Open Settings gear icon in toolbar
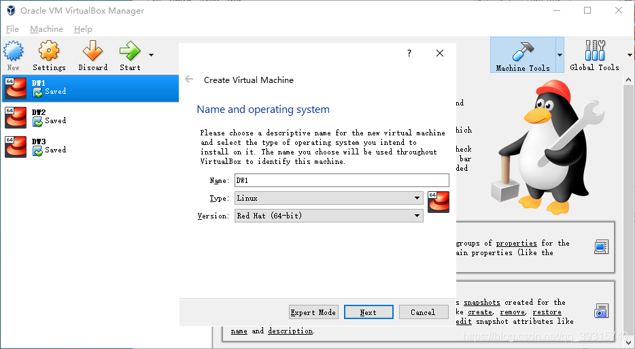Screen dimensions: 635x349 (49, 50)
